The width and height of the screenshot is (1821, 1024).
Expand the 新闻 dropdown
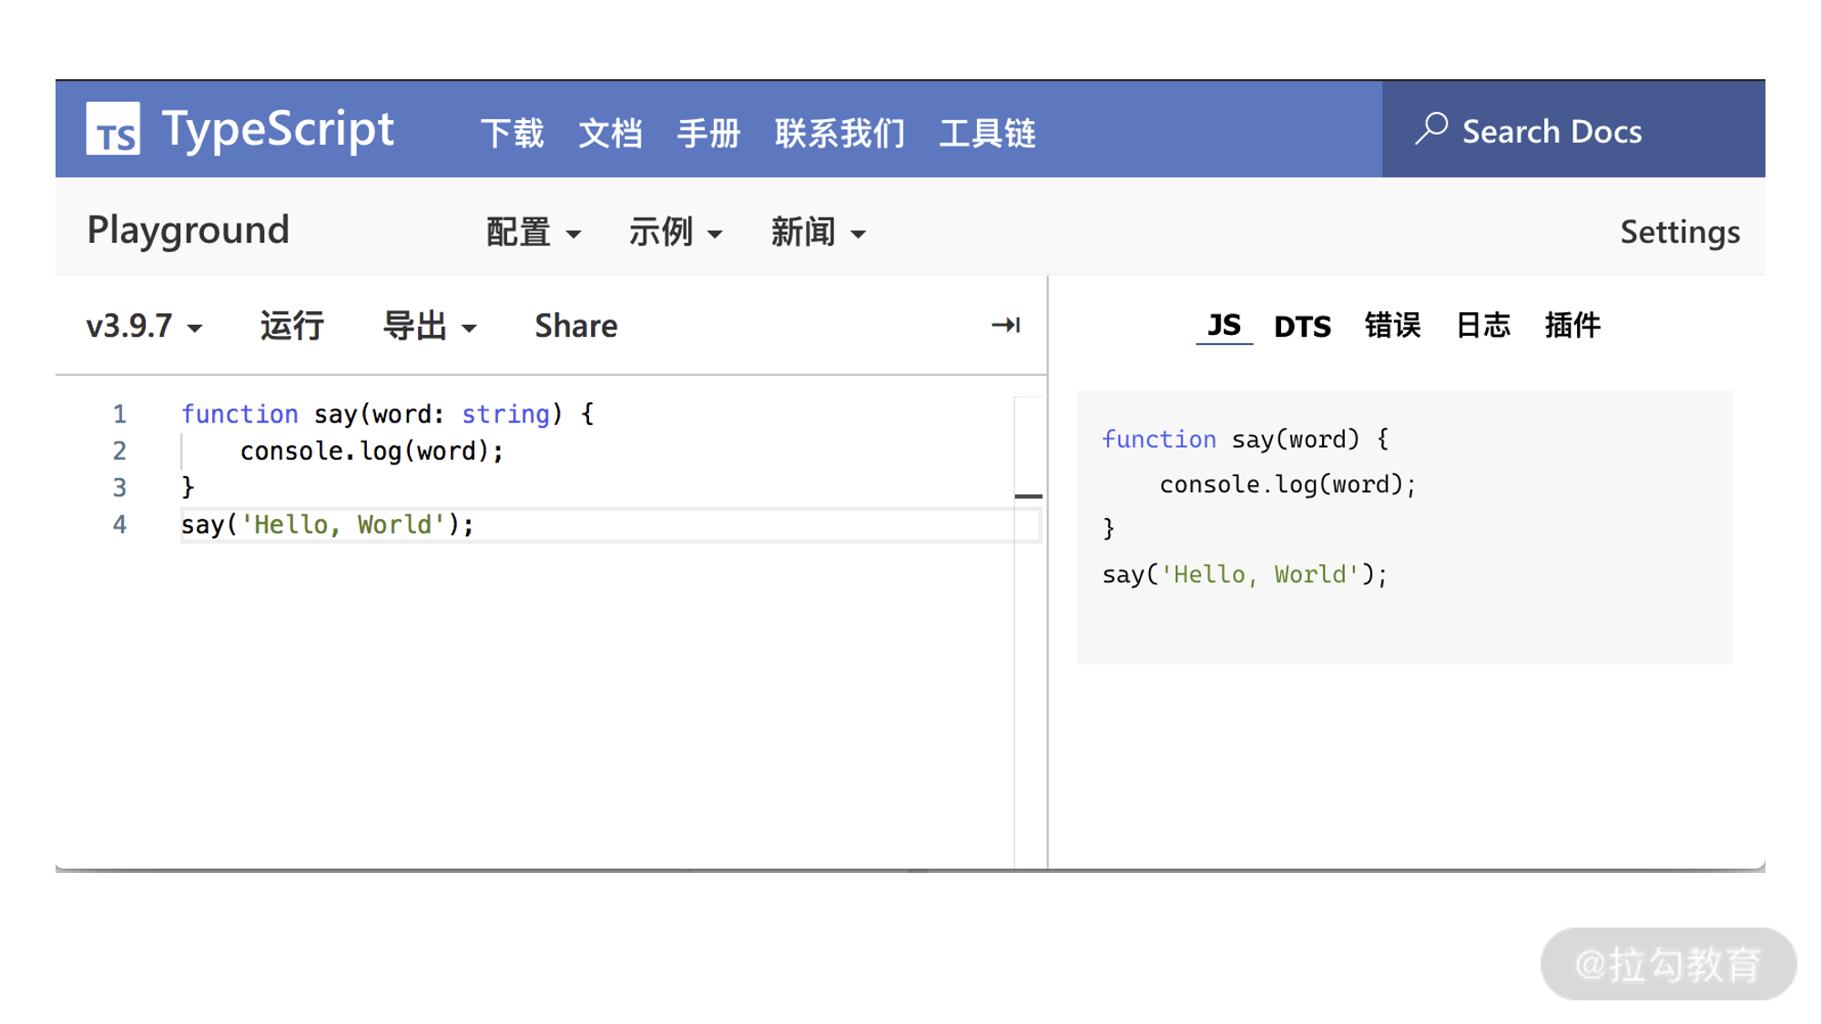(x=818, y=232)
